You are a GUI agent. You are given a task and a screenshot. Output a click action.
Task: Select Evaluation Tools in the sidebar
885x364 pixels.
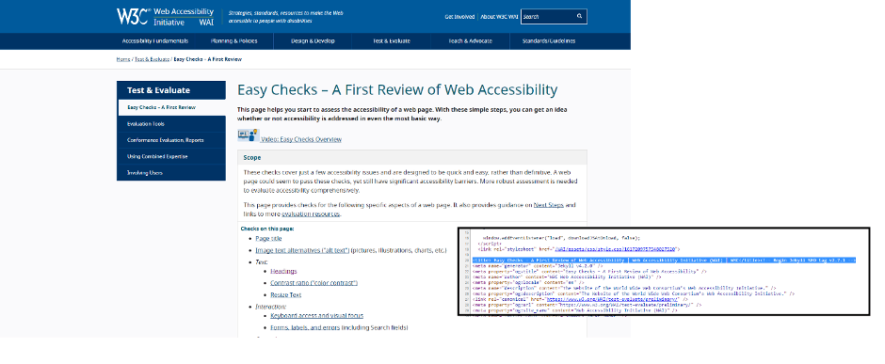(171, 124)
